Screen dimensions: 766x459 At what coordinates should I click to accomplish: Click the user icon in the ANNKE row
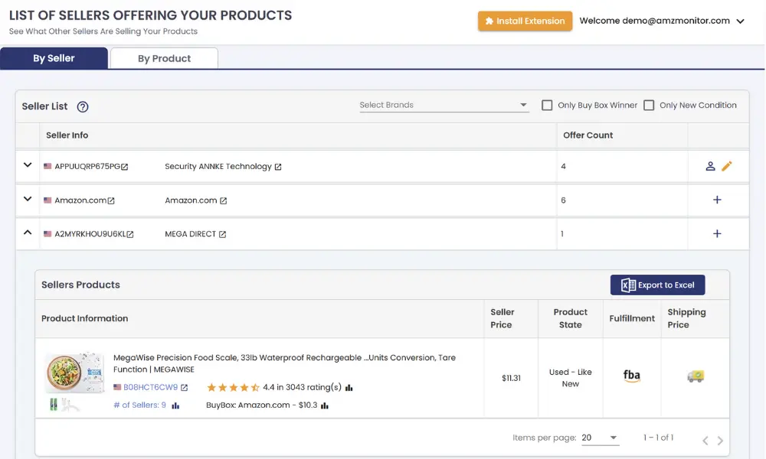[x=710, y=166]
